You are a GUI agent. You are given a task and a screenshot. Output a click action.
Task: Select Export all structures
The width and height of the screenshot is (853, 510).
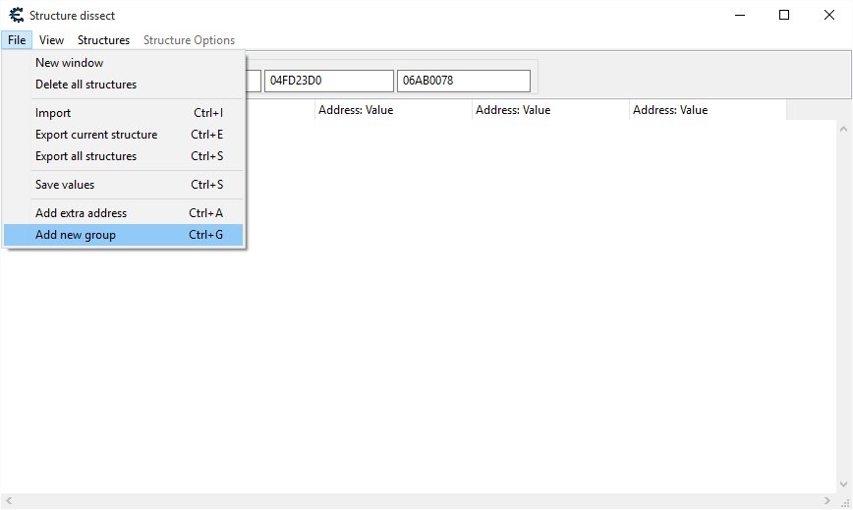point(85,156)
